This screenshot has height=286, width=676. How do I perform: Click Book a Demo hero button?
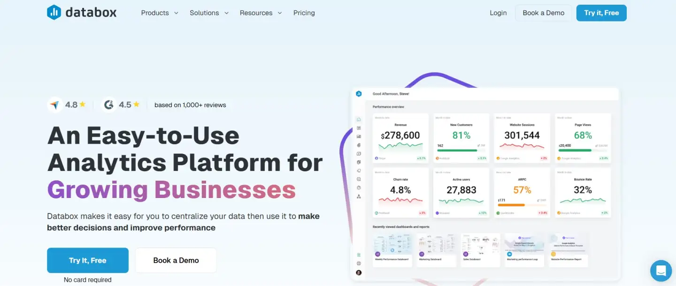pos(176,260)
